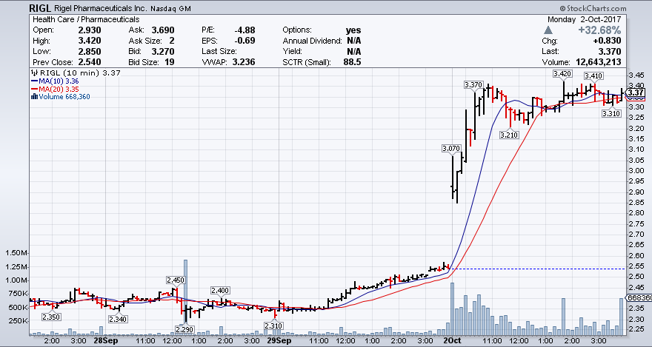Click the blue MA(10) legend line marker
This screenshot has width=652, height=347.
click(33, 81)
